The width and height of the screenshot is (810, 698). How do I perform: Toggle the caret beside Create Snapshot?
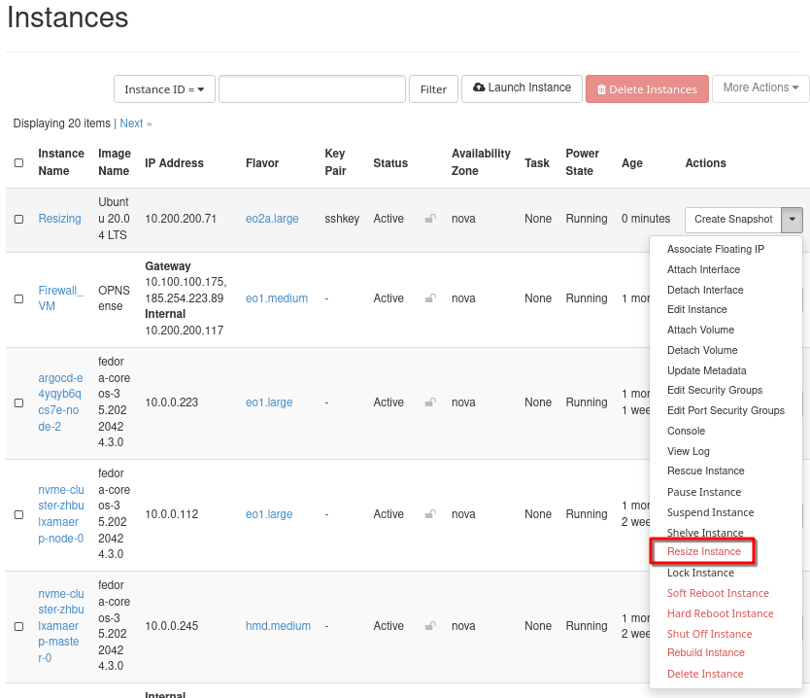click(x=793, y=220)
